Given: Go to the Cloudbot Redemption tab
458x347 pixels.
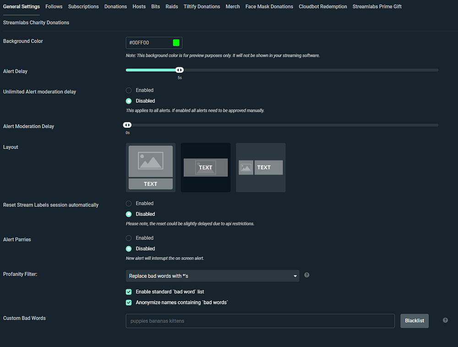Looking at the screenshot, I should tap(323, 6).
